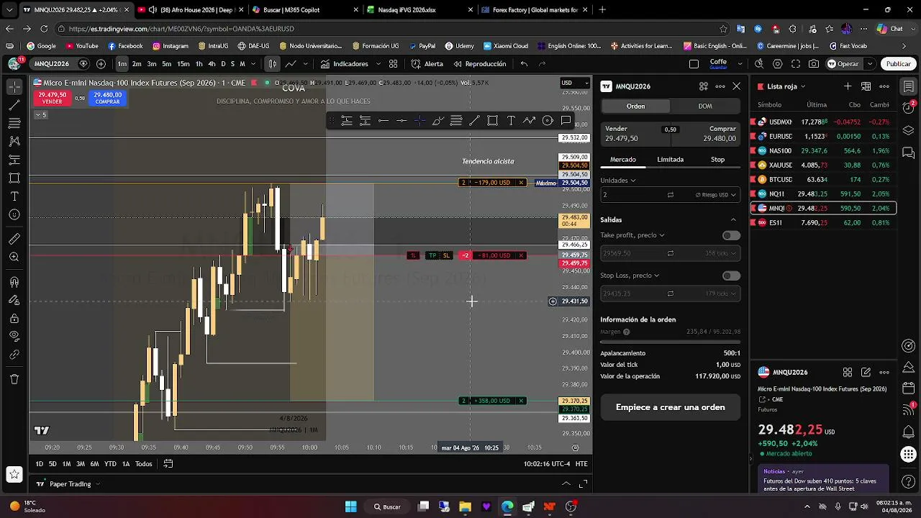This screenshot has height=518, width=921.
Task: Open chart settings hexagon icon
Action: coord(777,64)
